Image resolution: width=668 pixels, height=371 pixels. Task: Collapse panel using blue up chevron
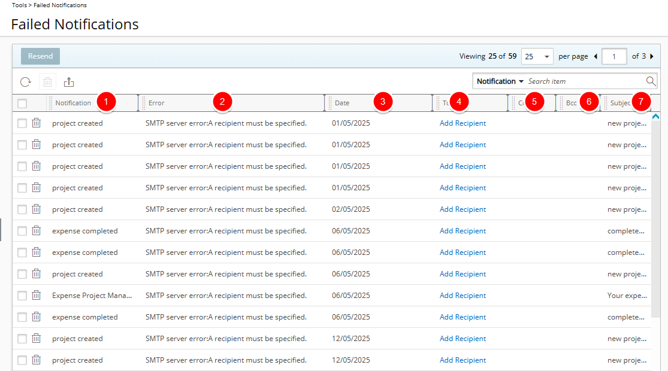pyautogui.click(x=655, y=116)
